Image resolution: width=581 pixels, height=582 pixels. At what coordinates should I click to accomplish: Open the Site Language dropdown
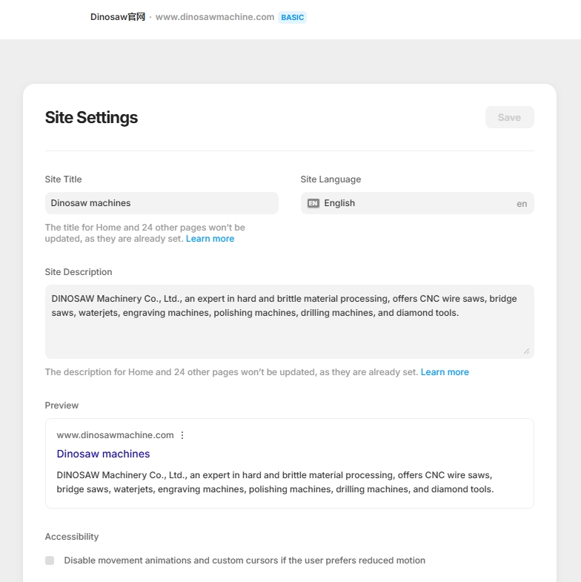(x=416, y=203)
